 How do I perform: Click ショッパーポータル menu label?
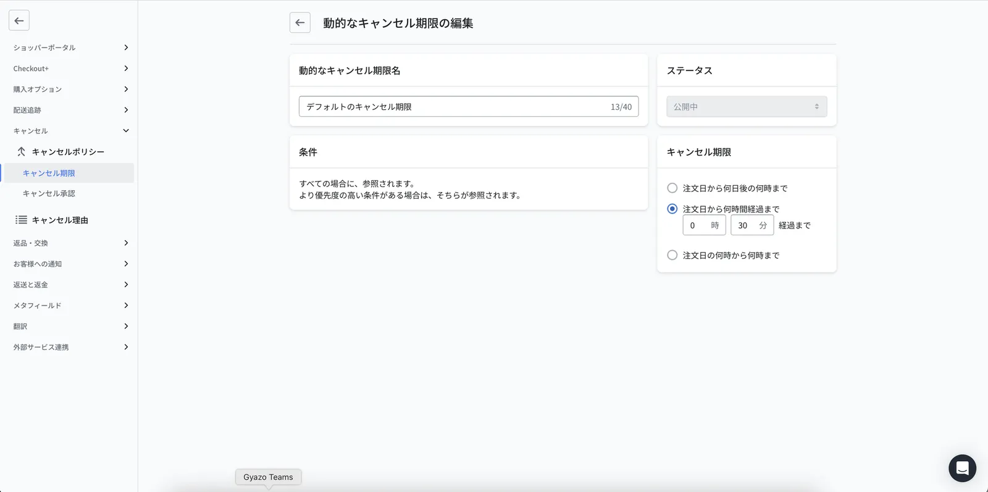click(44, 48)
